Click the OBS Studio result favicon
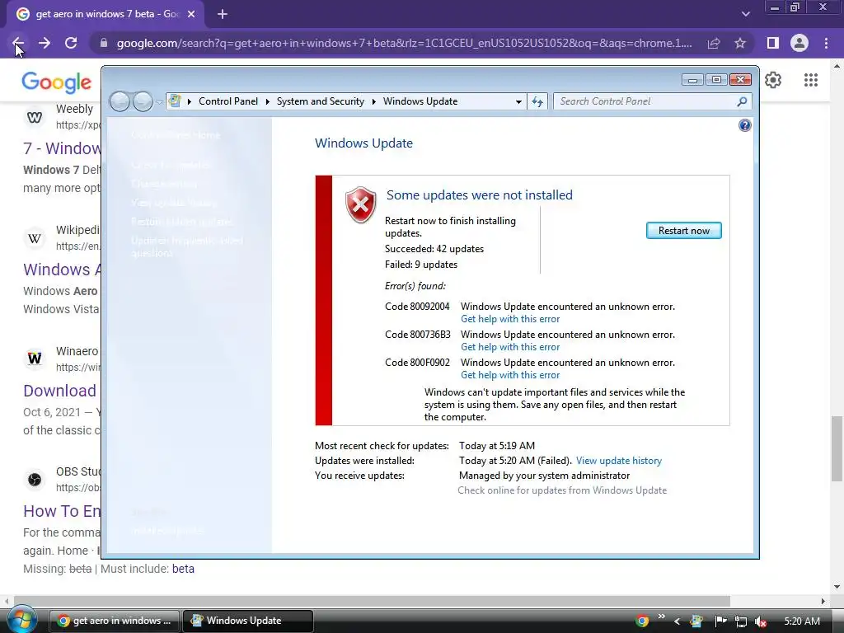The width and height of the screenshot is (844, 633). click(35, 479)
